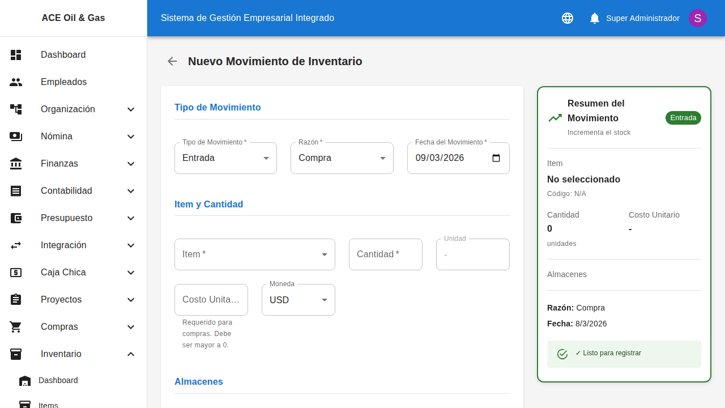Open Inventario Dashboard submenu entry

point(58,380)
